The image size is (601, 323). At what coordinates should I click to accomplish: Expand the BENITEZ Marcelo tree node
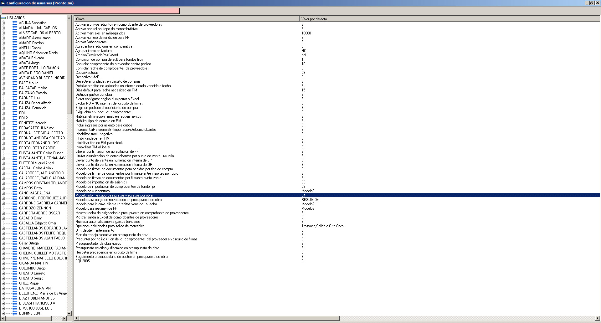(3, 123)
